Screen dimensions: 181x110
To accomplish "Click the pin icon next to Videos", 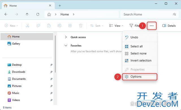I will pyautogui.click(x=51, y=100).
